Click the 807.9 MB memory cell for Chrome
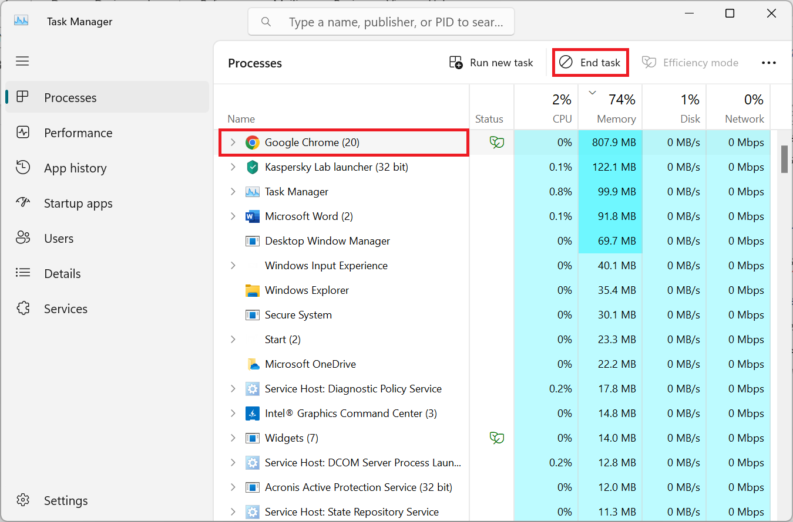The height and width of the screenshot is (522, 793). coord(610,143)
